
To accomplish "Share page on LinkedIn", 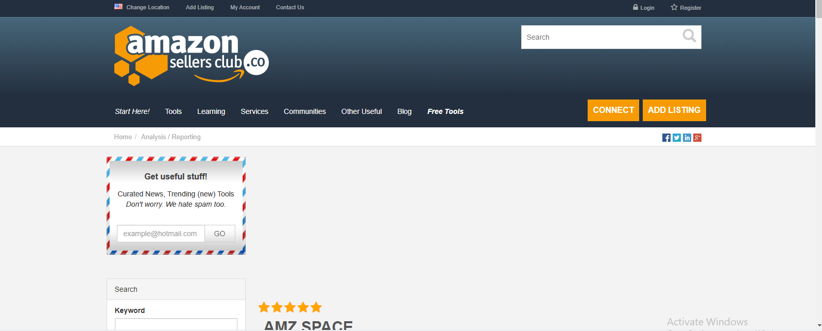I will (x=687, y=138).
